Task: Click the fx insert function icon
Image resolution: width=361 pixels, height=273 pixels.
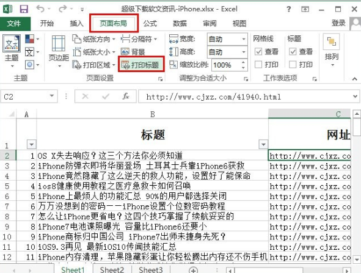Action: tap(126, 96)
